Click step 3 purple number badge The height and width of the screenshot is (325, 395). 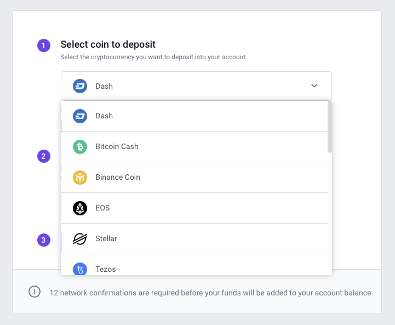pyautogui.click(x=44, y=240)
